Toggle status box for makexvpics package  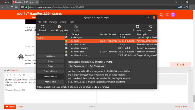click(x=67, y=37)
